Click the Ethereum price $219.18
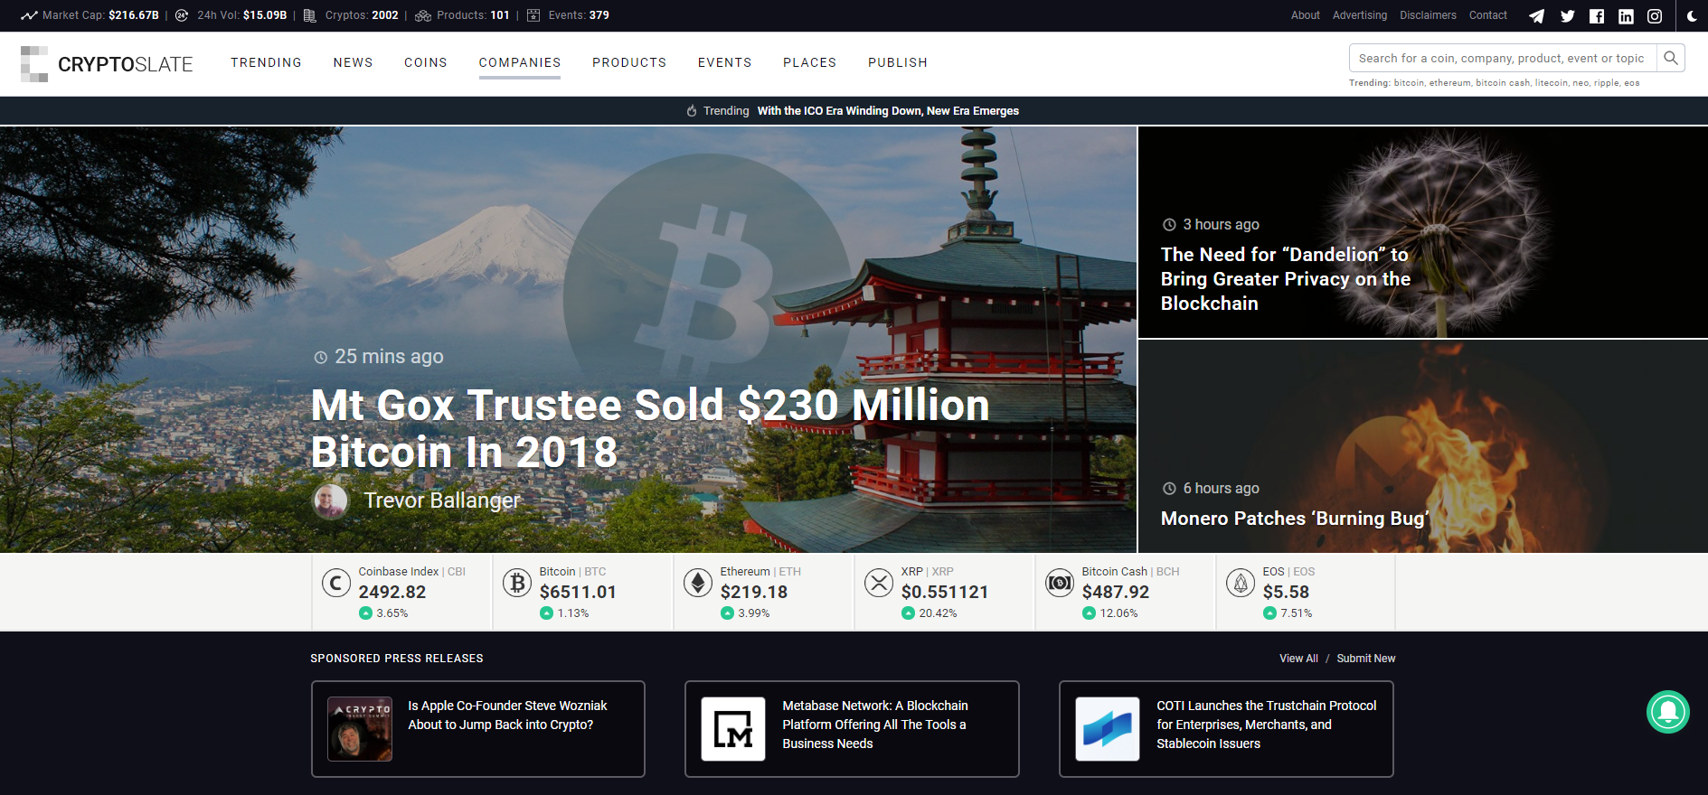Viewport: 1708px width, 795px height. point(754,592)
